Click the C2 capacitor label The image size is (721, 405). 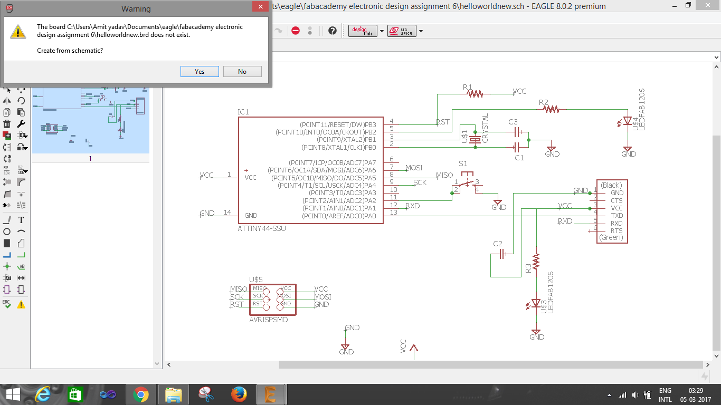tap(498, 244)
